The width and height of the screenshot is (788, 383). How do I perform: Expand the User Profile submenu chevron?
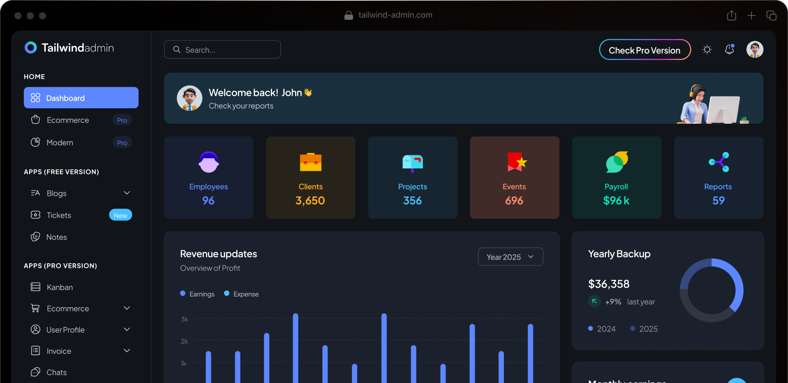[127, 329]
